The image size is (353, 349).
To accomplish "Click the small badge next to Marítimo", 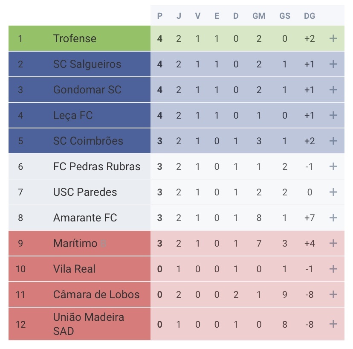I will point(103,244).
